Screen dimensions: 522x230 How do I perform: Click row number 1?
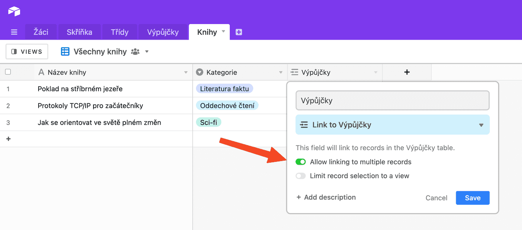pyautogui.click(x=8, y=89)
